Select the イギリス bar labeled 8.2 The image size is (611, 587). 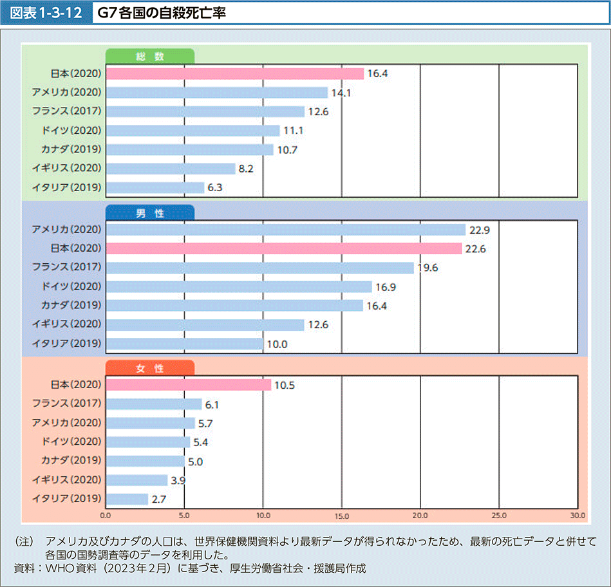pyautogui.click(x=170, y=169)
